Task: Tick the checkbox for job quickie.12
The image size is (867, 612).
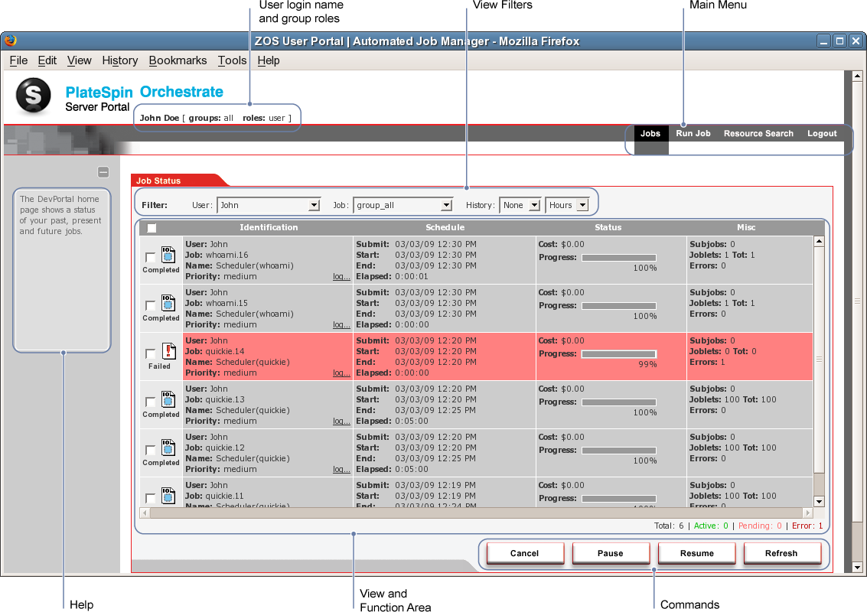Action: click(150, 449)
